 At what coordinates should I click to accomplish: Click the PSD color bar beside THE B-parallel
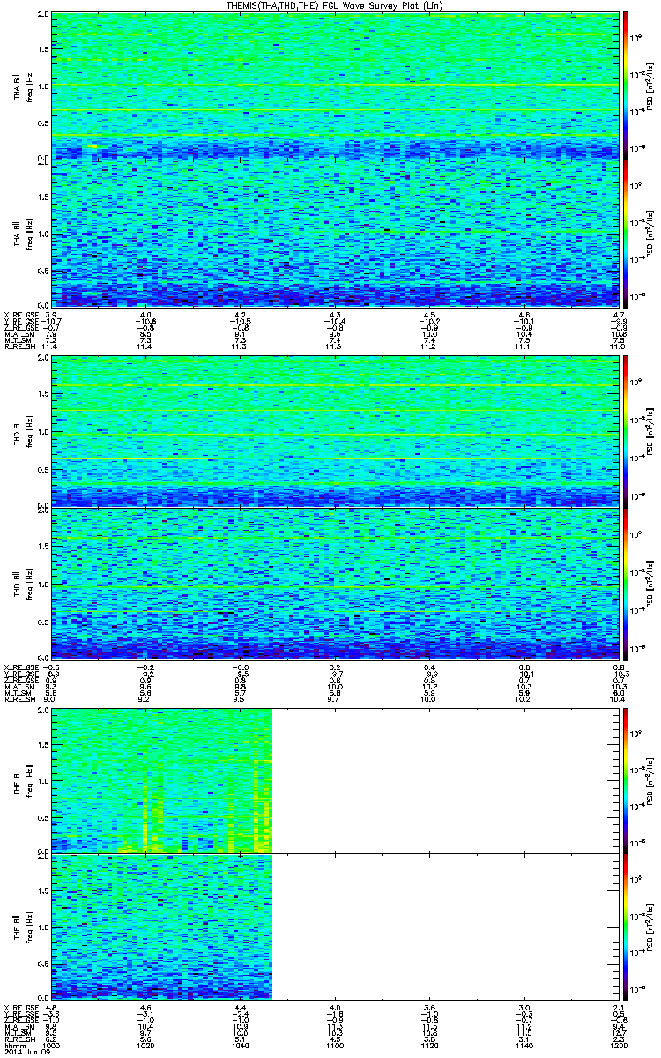click(625, 926)
